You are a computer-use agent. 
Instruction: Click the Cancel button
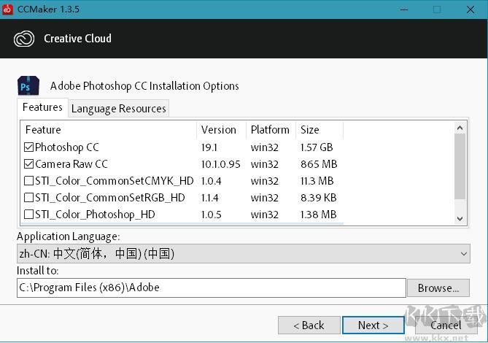point(446,325)
